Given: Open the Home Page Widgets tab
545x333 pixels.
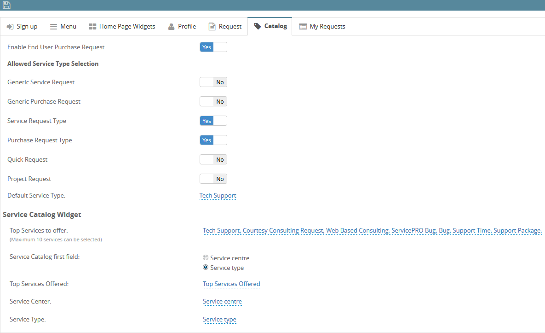Looking at the screenshot, I should click(x=122, y=26).
